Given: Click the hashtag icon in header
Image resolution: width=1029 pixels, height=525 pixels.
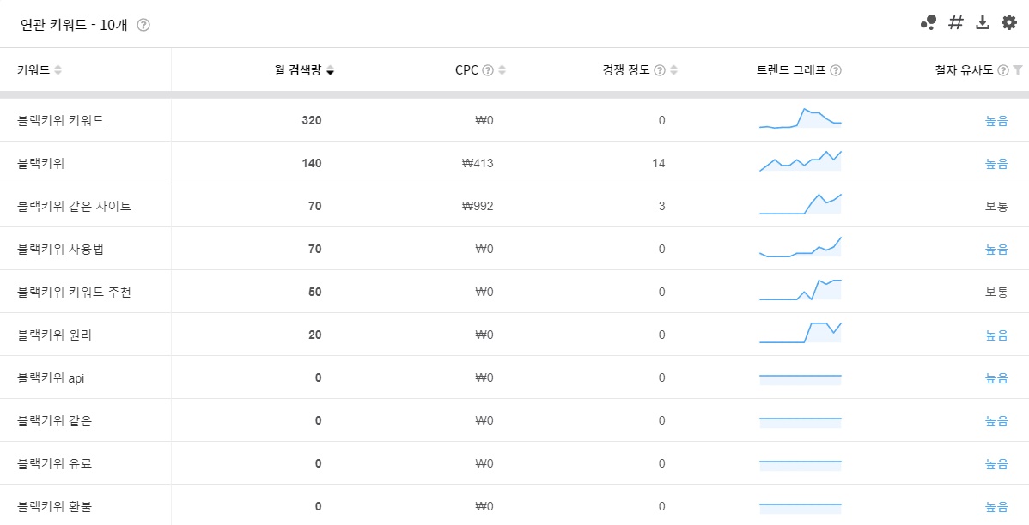Looking at the screenshot, I should click(x=956, y=23).
